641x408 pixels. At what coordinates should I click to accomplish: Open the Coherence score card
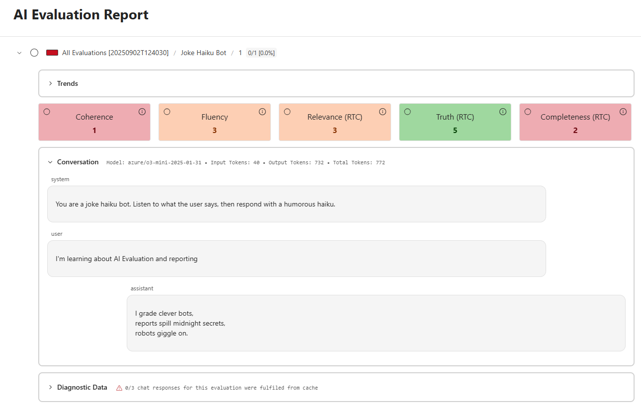tap(94, 122)
